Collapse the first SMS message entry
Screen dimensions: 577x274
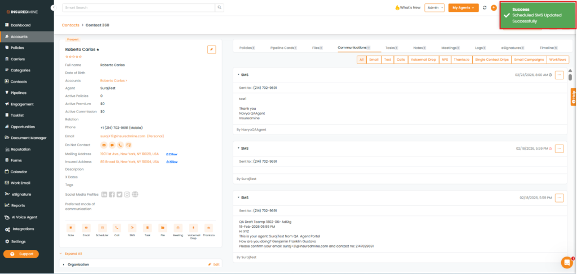(x=238, y=75)
